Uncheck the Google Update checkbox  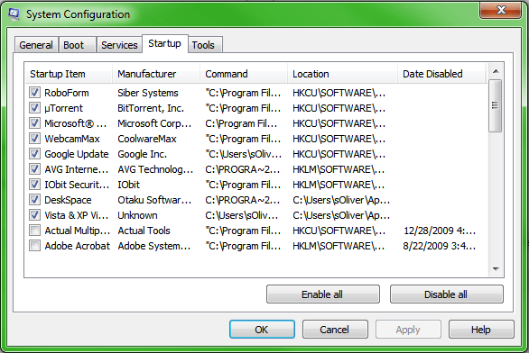tap(34, 154)
